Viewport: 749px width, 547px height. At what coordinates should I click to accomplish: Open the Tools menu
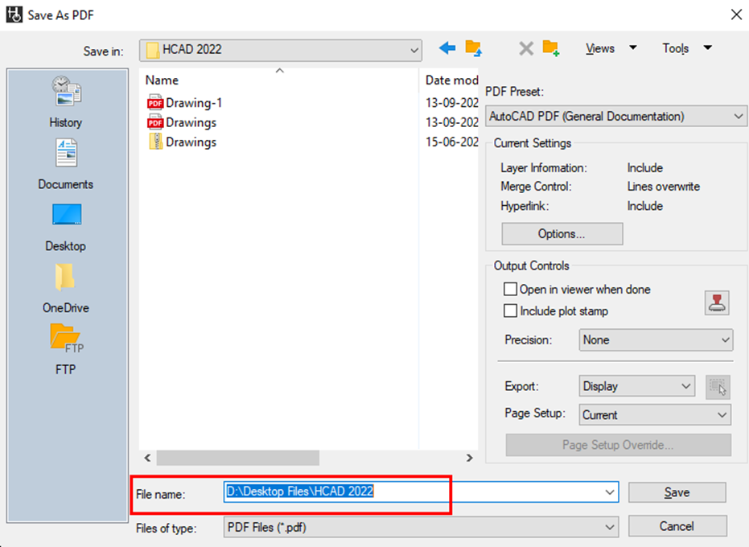686,48
